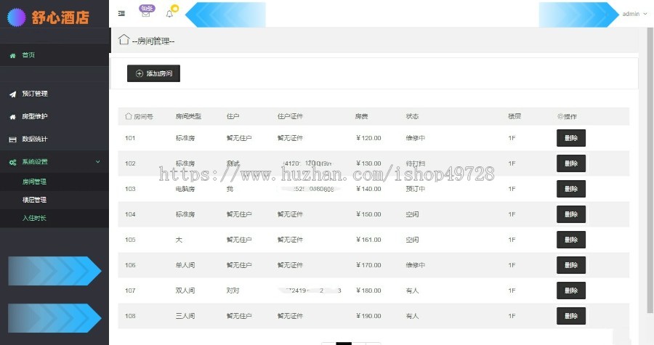Delete room 102 with 删除 button
The height and width of the screenshot is (345, 654).
[x=571, y=163]
